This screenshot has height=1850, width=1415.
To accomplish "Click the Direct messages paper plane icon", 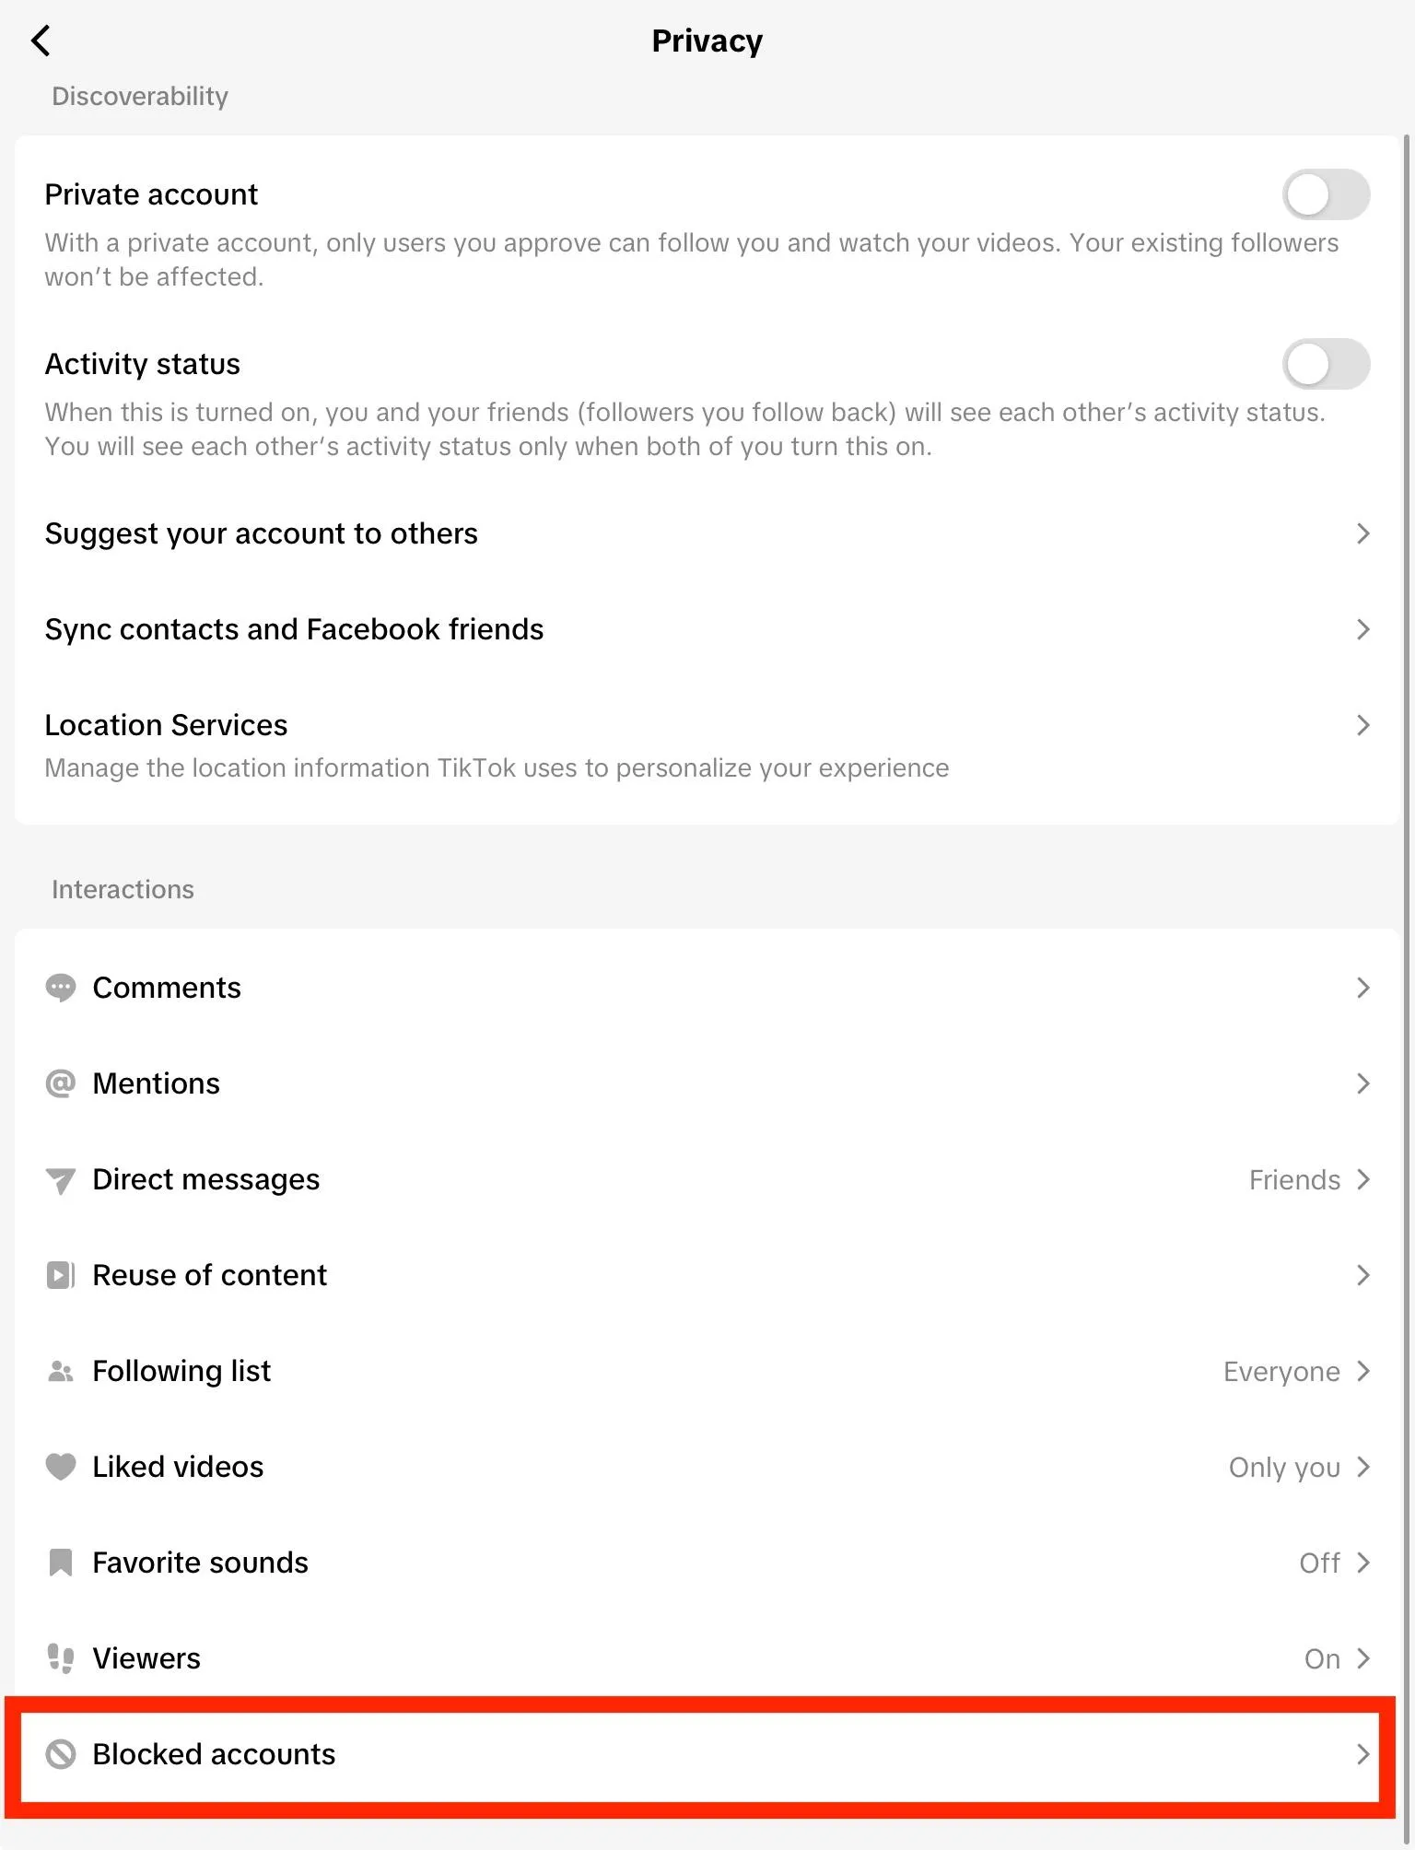I will pyautogui.click(x=61, y=1180).
